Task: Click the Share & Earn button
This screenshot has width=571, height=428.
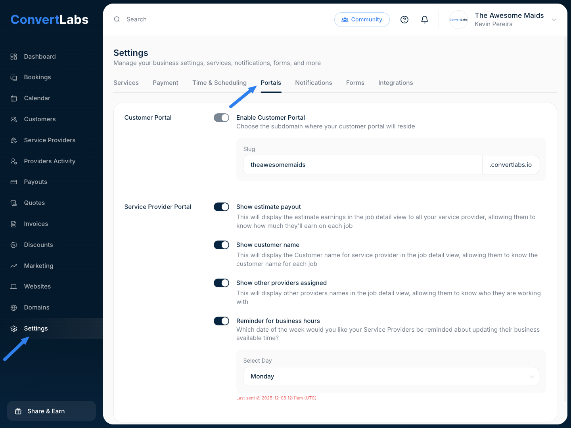Action: 52,411
